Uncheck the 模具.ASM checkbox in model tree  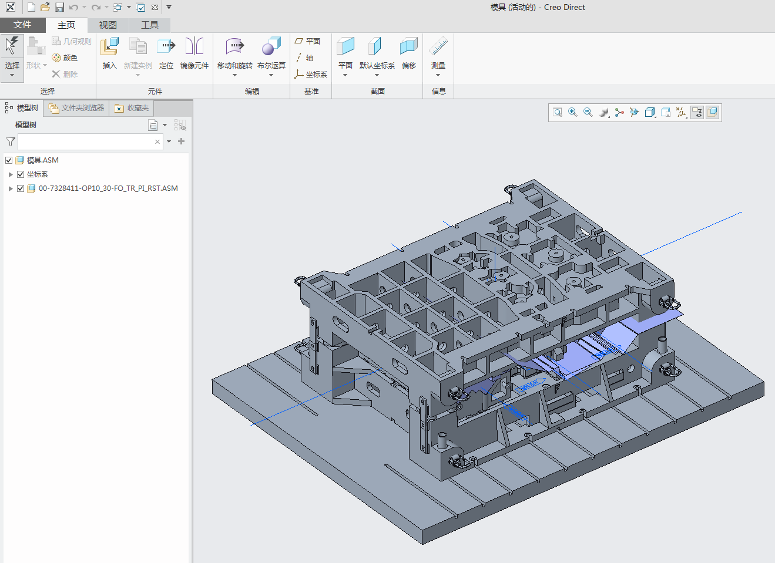click(9, 160)
